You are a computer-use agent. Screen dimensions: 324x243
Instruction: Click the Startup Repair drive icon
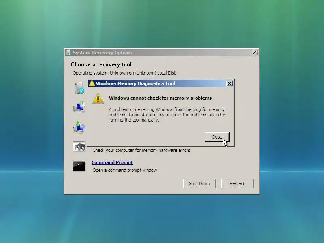tap(79, 87)
